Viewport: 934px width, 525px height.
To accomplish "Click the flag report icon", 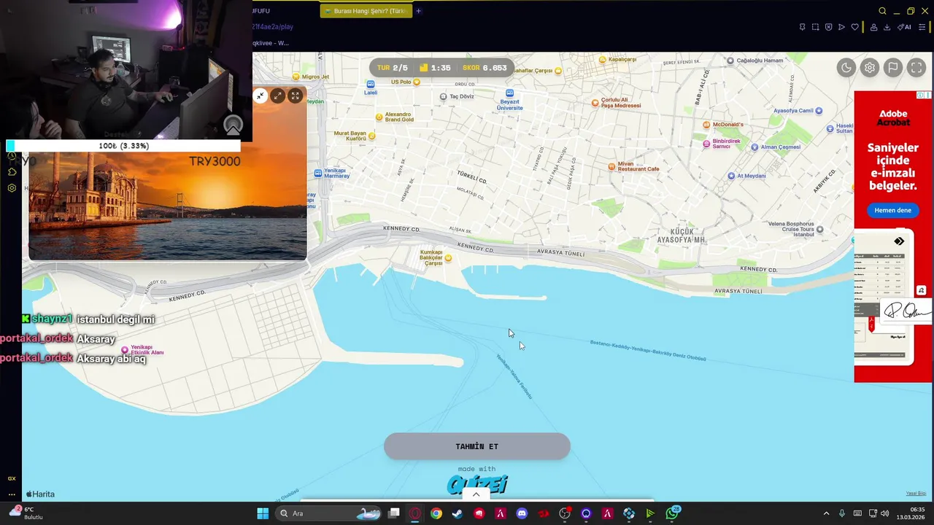I will pyautogui.click(x=893, y=68).
